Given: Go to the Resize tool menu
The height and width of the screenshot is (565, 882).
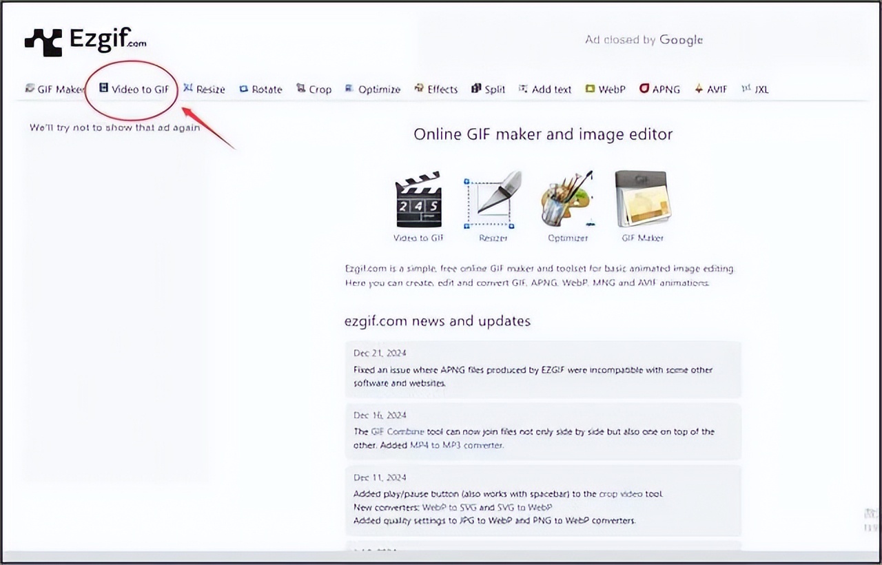Looking at the screenshot, I should tap(205, 89).
